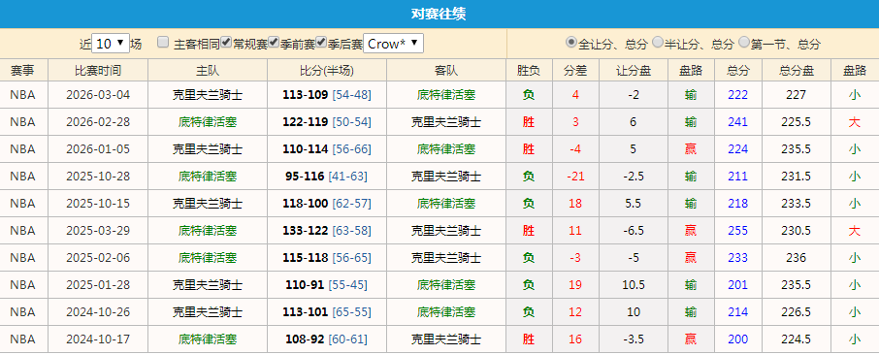Viewport: 879px width, 355px height.
Task: Click away team 克里夫兰骑士 in the 2025-10-28 row
Action: tap(446, 177)
